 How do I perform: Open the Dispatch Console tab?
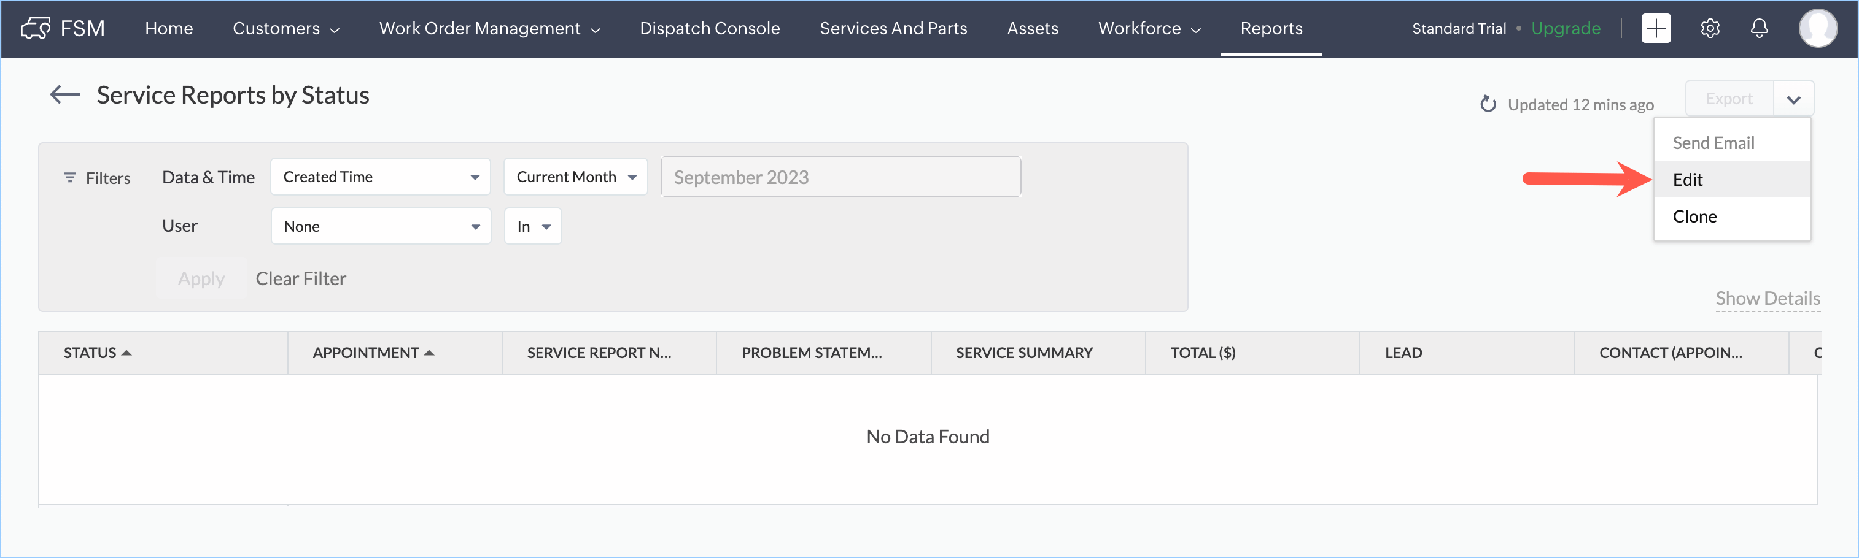709,28
